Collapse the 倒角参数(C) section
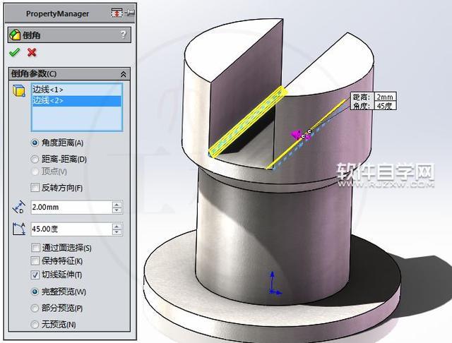This screenshot has height=343, width=452. coord(123,74)
